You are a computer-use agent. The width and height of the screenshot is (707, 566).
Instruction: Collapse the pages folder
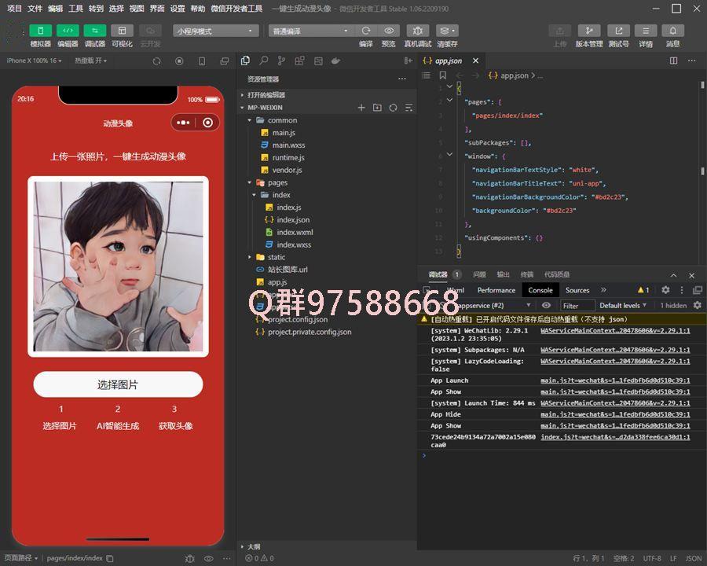coord(249,182)
